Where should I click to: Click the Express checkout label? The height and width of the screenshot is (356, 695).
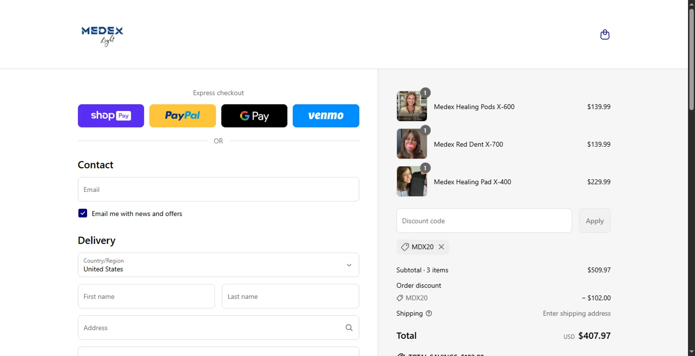218,93
